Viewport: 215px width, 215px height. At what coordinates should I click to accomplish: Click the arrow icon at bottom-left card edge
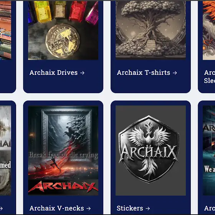pyautogui.click(x=1, y=208)
